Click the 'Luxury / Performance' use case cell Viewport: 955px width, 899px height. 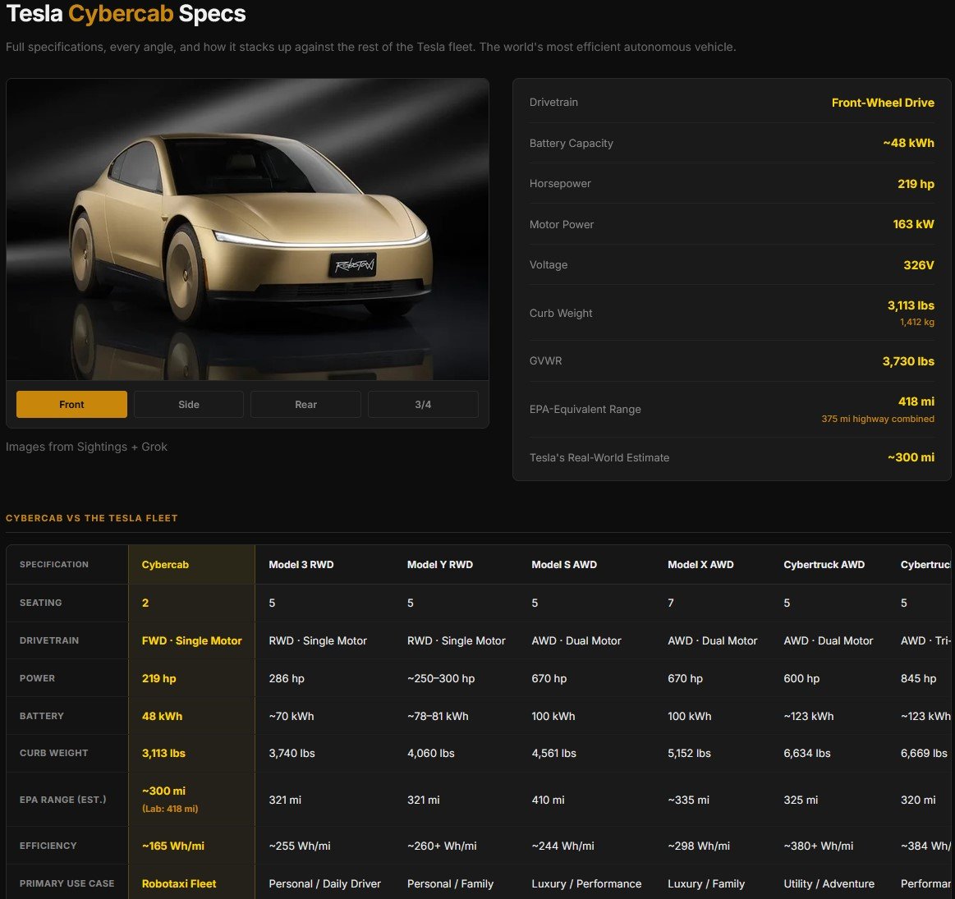pos(586,883)
